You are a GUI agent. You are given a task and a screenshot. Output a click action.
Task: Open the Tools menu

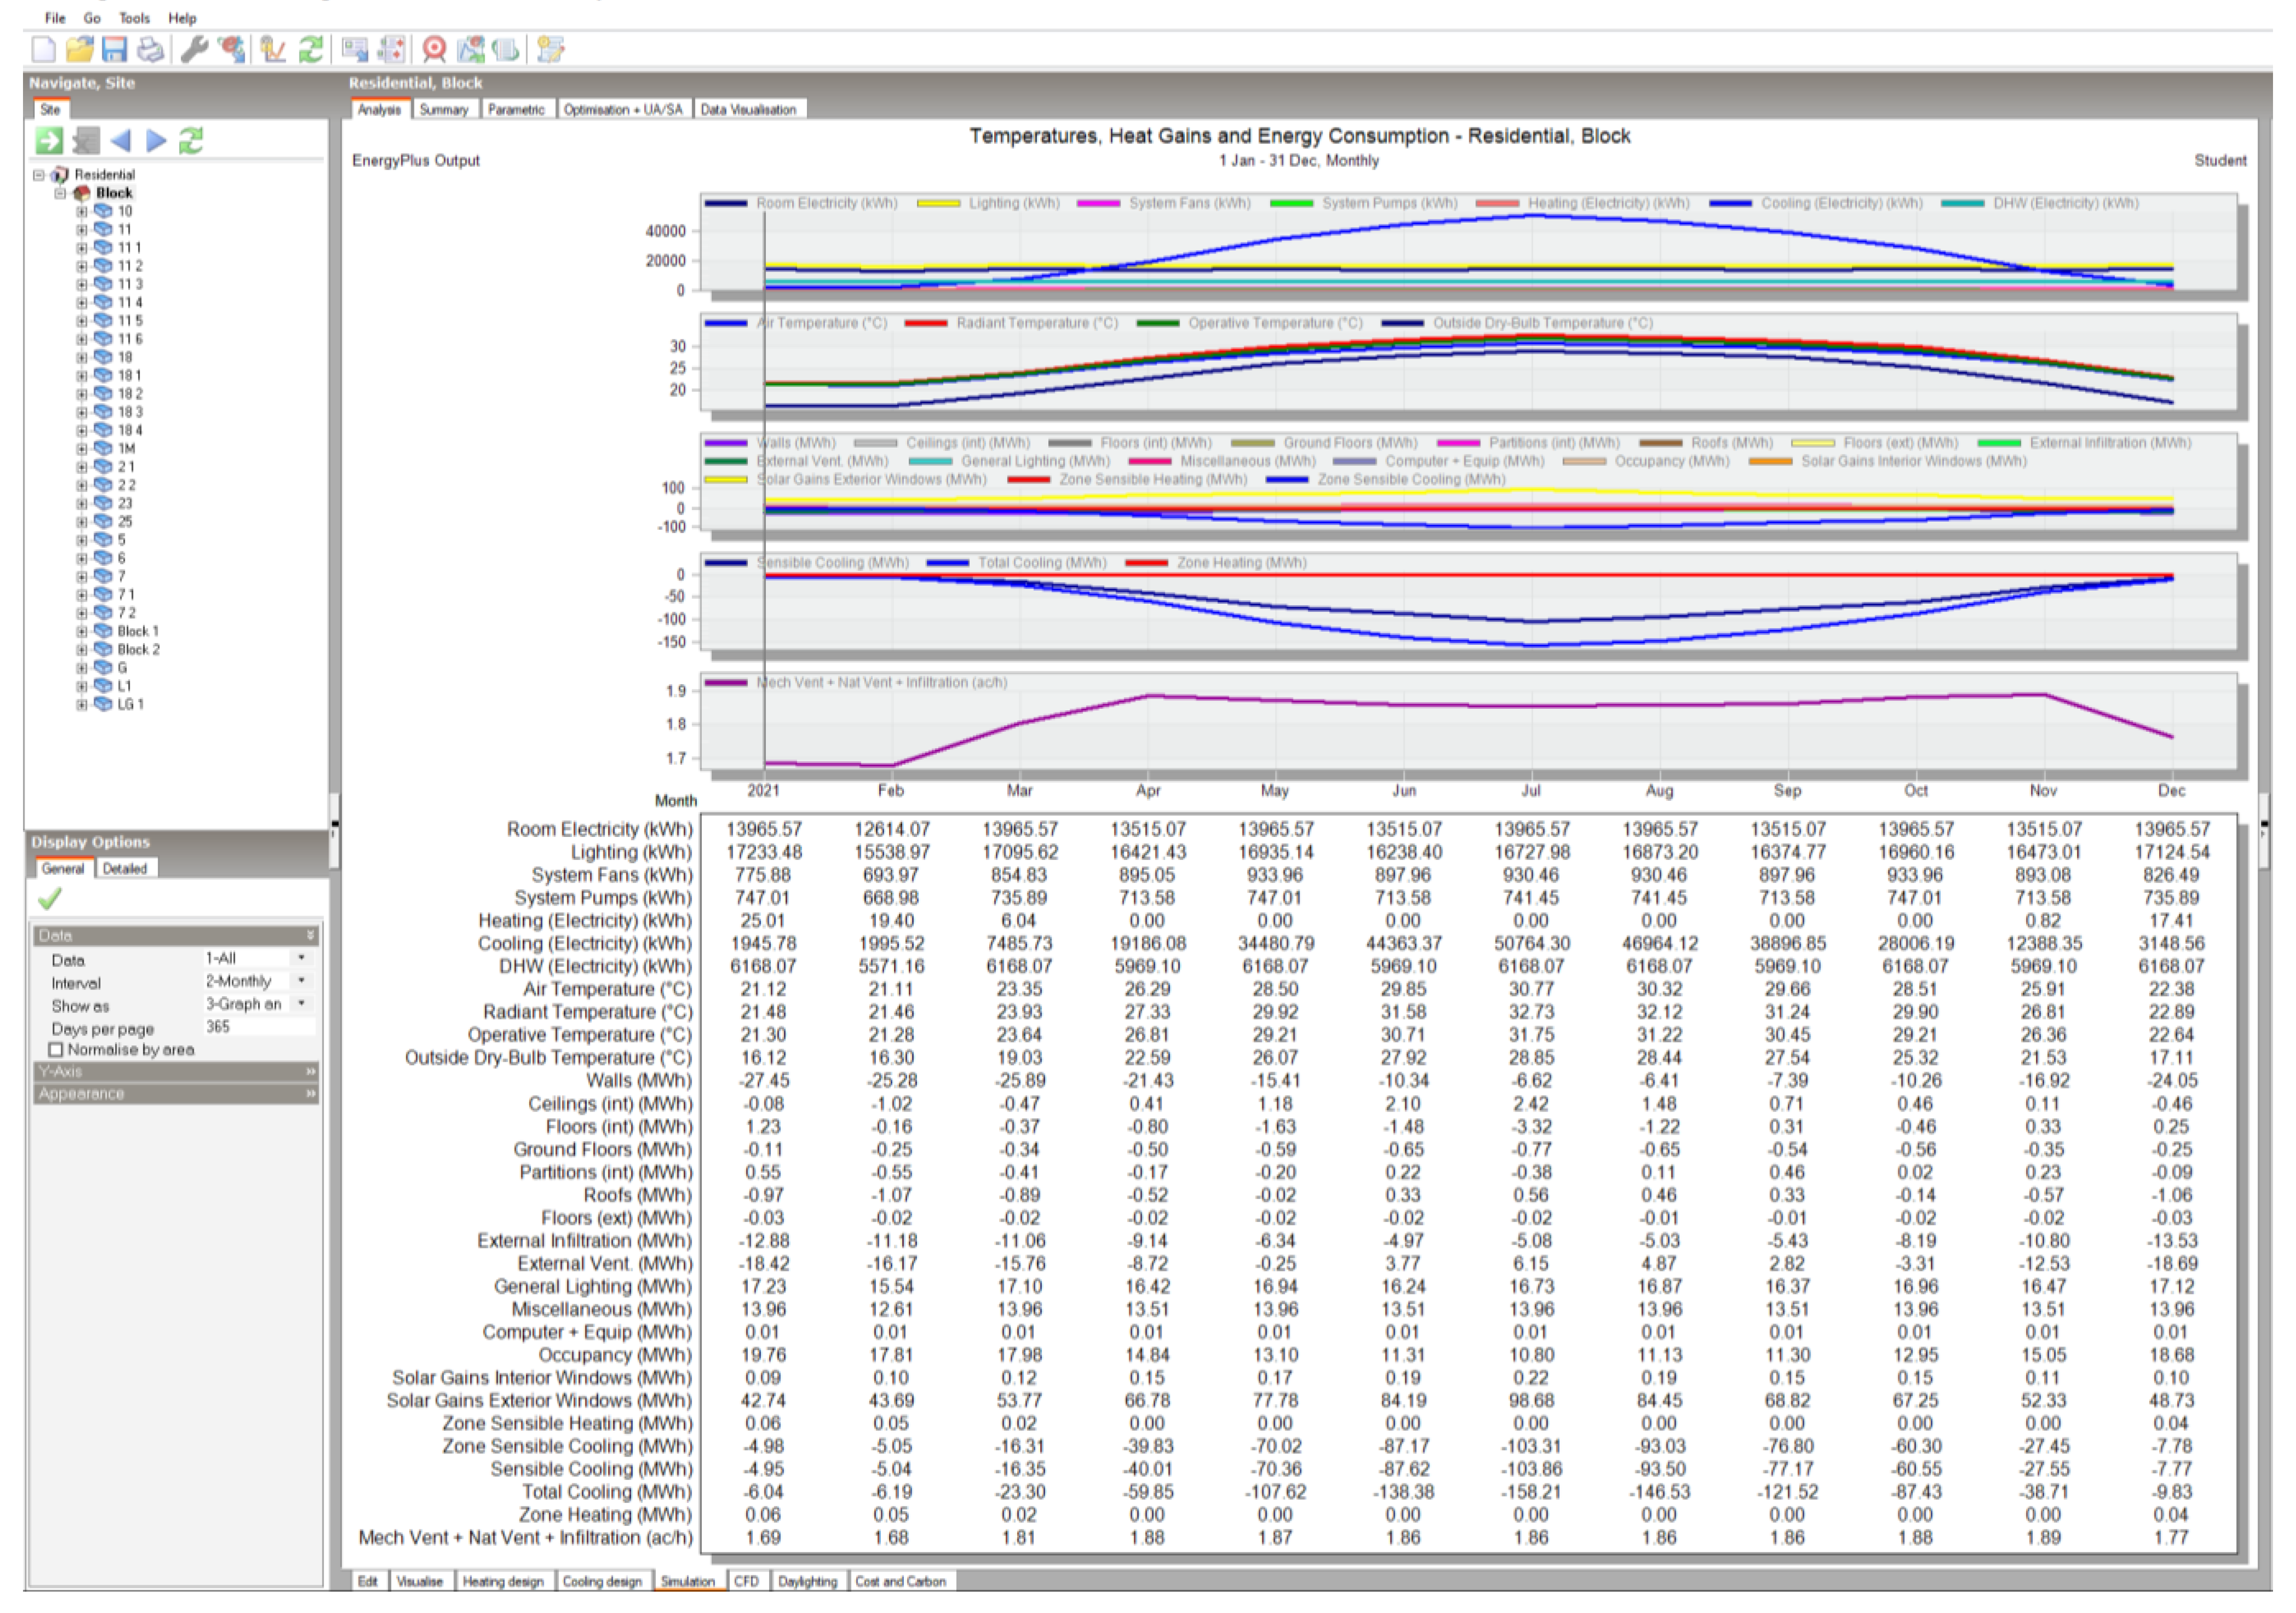coord(134,18)
